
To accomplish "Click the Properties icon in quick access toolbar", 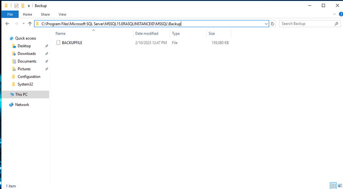I will (16, 6).
